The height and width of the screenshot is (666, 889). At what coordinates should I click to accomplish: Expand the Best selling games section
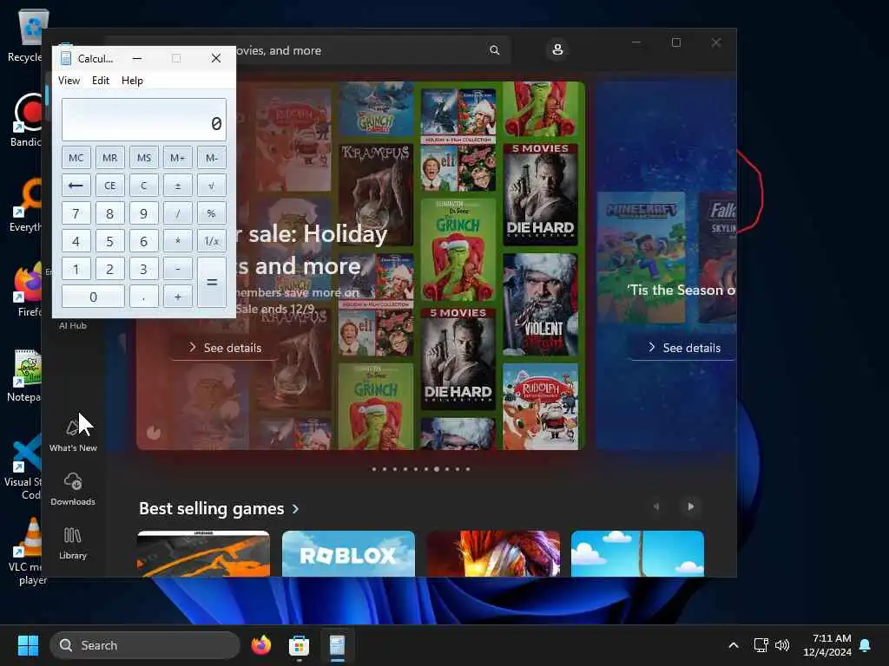pos(219,508)
